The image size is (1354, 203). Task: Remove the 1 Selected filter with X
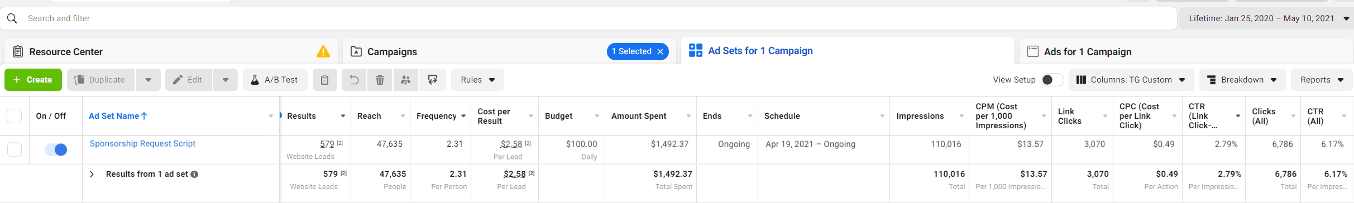(661, 51)
